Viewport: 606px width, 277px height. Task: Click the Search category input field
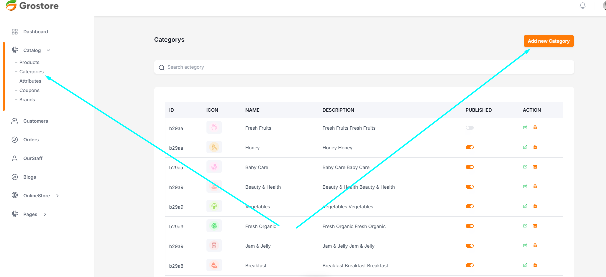point(364,67)
